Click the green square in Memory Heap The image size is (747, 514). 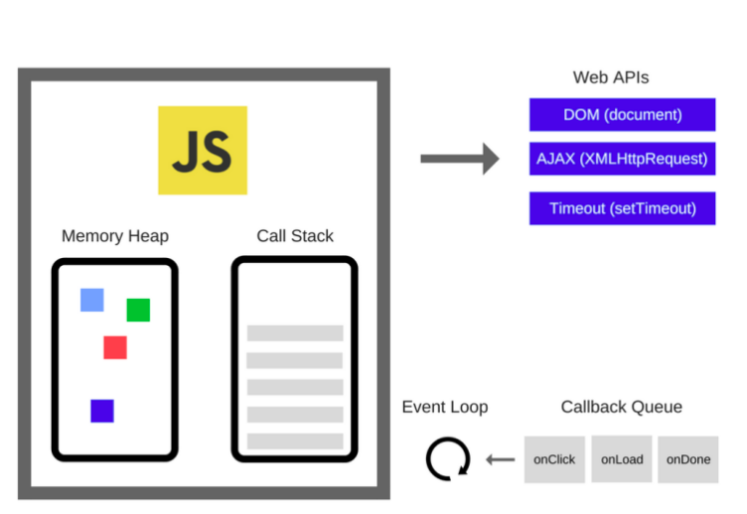138,310
